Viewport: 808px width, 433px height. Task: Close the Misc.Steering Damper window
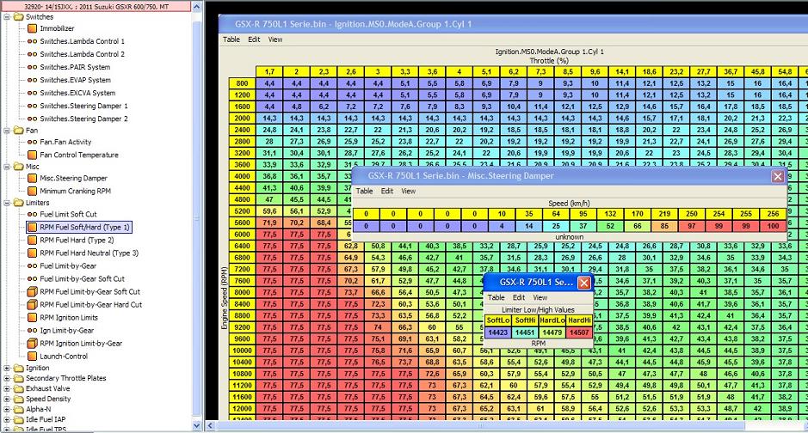[778, 176]
